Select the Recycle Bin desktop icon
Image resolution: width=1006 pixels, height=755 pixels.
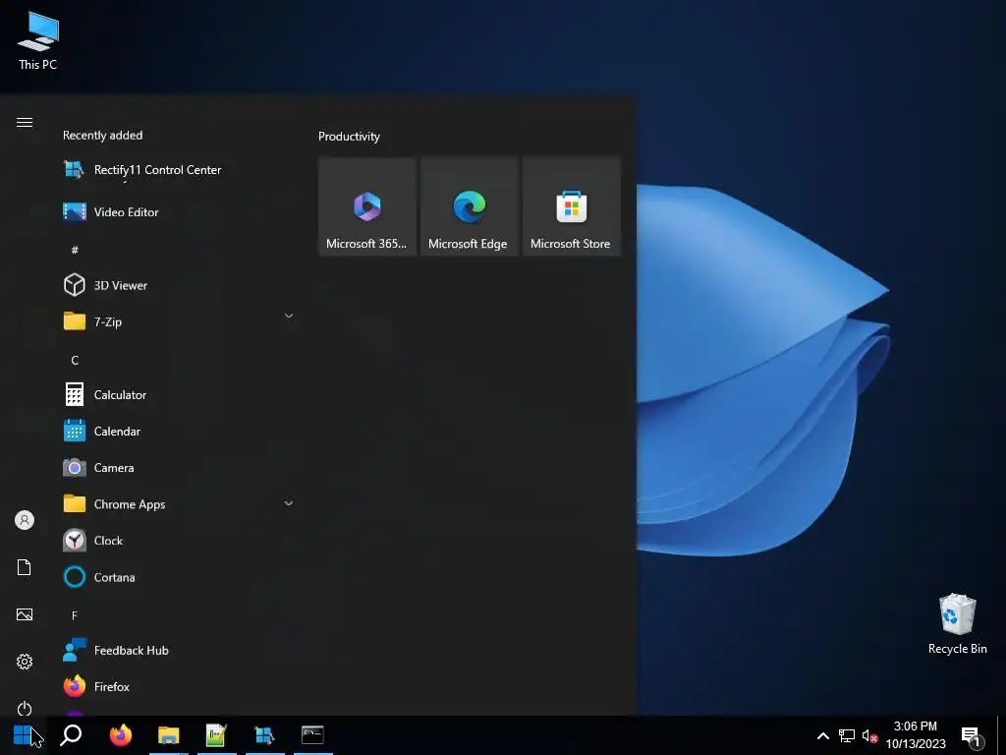(957, 624)
